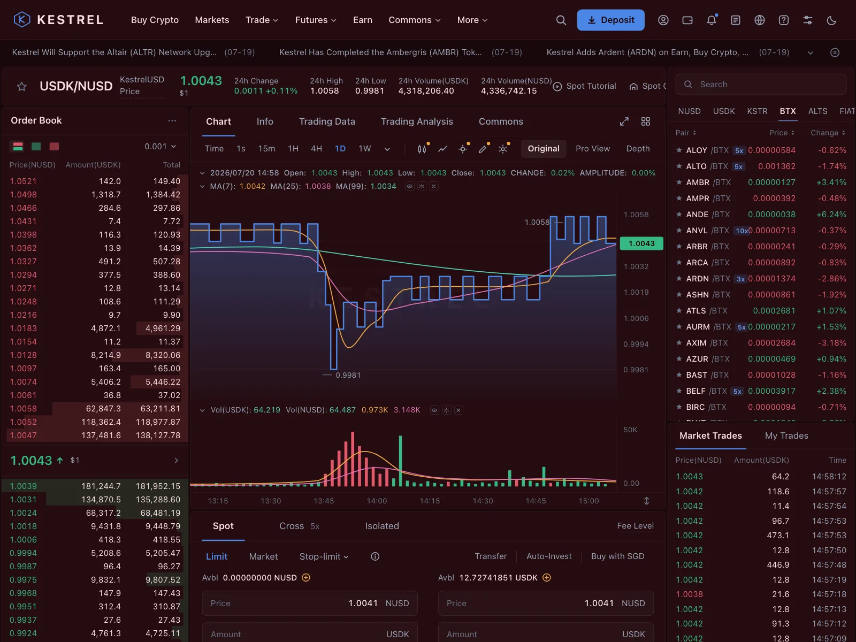856x642 pixels.
Task: Open MA indicator settings icon
Action: point(422,186)
